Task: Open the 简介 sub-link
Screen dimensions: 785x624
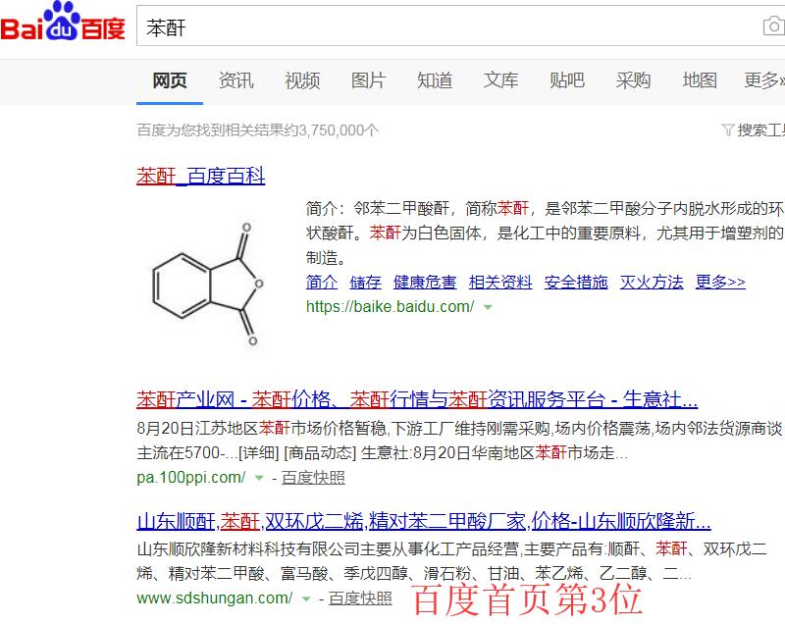Action: click(322, 283)
